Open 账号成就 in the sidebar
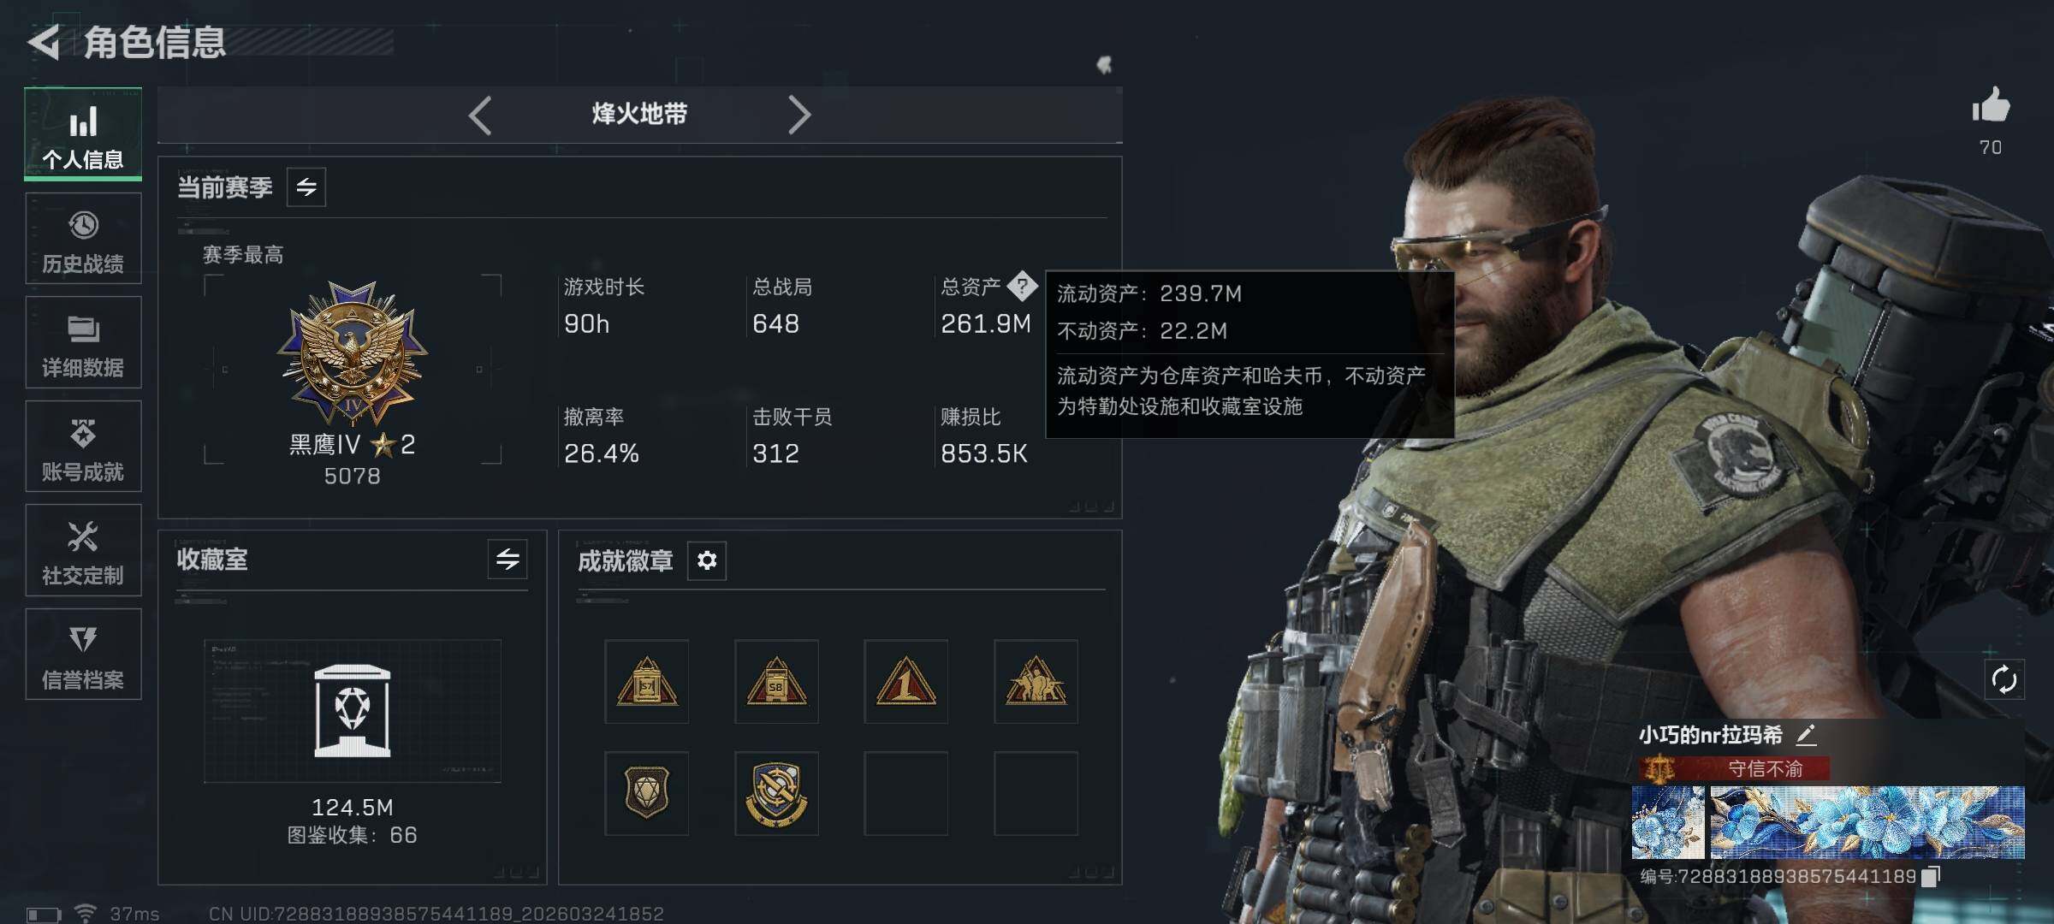 click(83, 447)
